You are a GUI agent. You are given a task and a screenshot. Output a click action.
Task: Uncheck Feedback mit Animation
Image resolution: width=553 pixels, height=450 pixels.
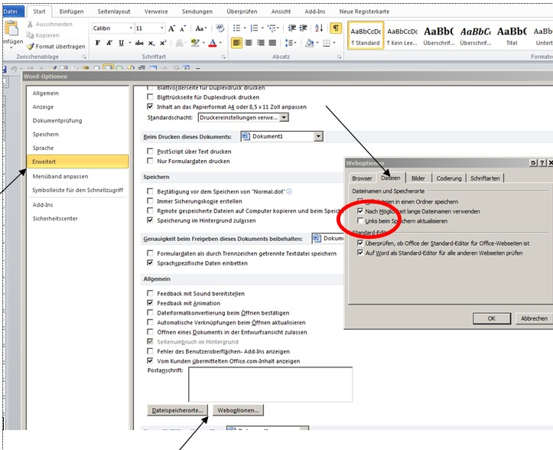(150, 303)
